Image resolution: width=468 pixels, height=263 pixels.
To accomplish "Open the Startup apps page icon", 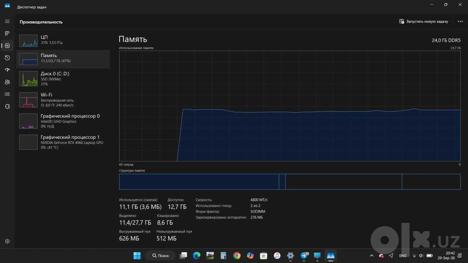I will [7, 70].
